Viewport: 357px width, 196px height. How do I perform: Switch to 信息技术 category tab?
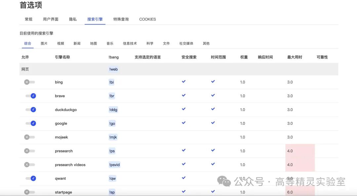[x=130, y=44]
